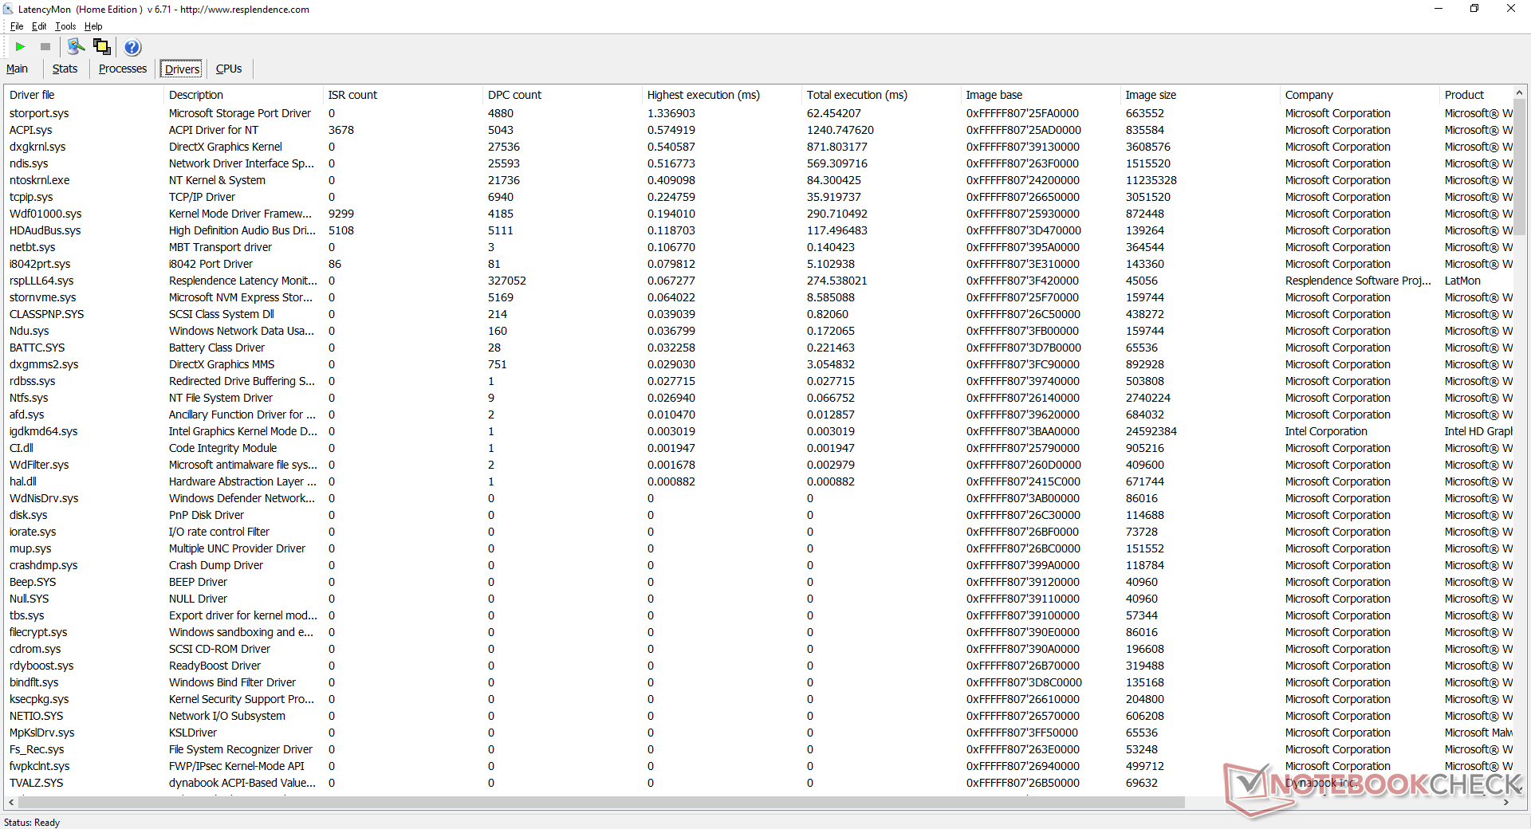Sort by the Image base column header
The width and height of the screenshot is (1531, 829).
tap(1041, 95)
